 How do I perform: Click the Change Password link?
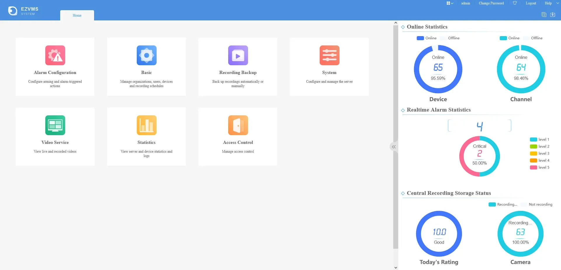(x=491, y=3)
